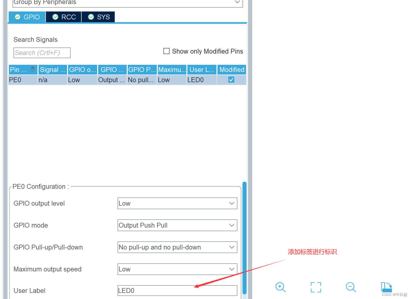Switch to the RCC tab

pyautogui.click(x=64, y=17)
